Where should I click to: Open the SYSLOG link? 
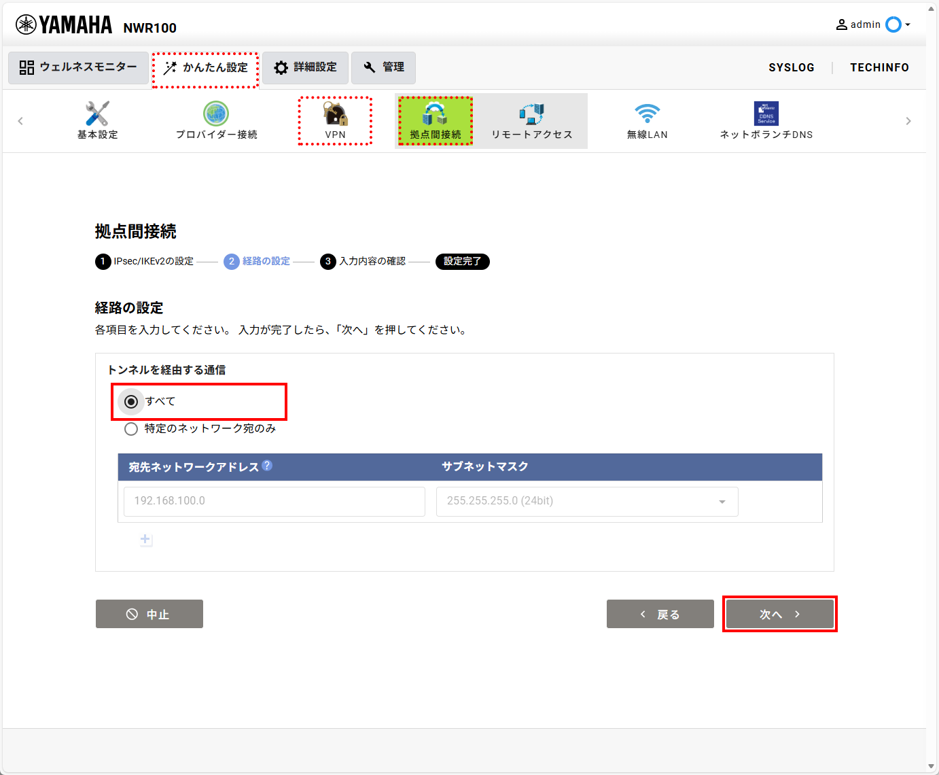pos(792,67)
